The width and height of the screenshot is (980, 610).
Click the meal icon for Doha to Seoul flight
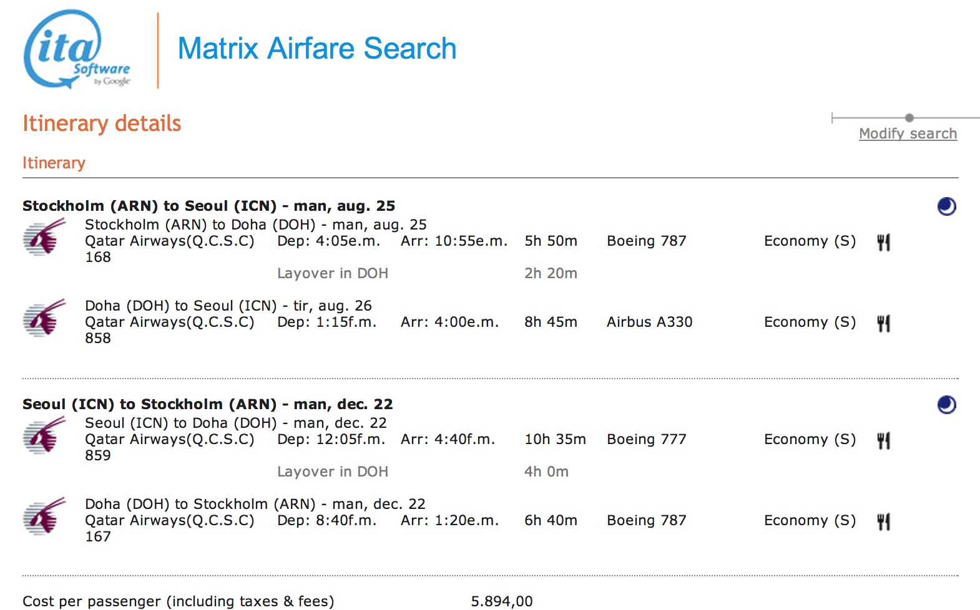(x=883, y=323)
